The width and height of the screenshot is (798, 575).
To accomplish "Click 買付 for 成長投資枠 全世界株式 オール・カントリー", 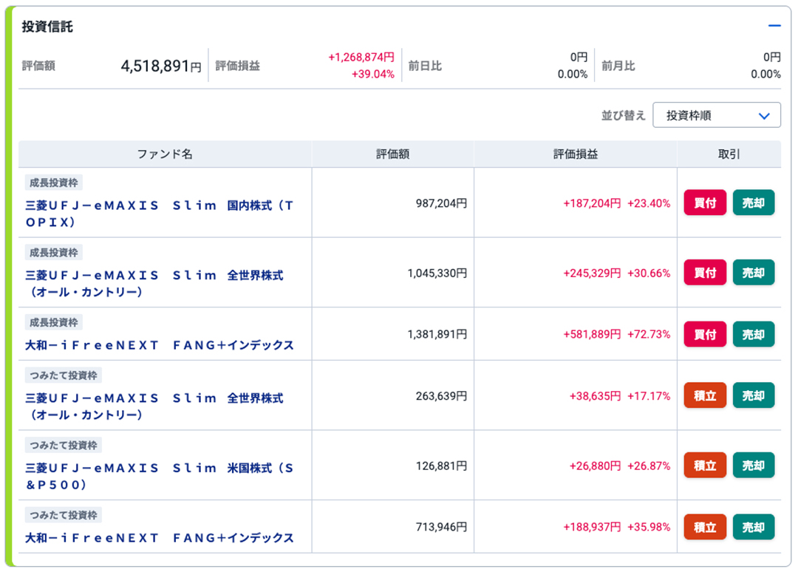I will point(705,272).
